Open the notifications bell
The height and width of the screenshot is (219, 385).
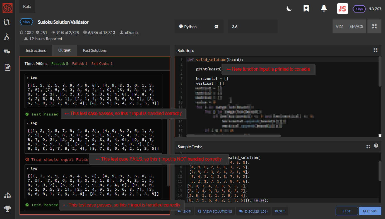324,8
